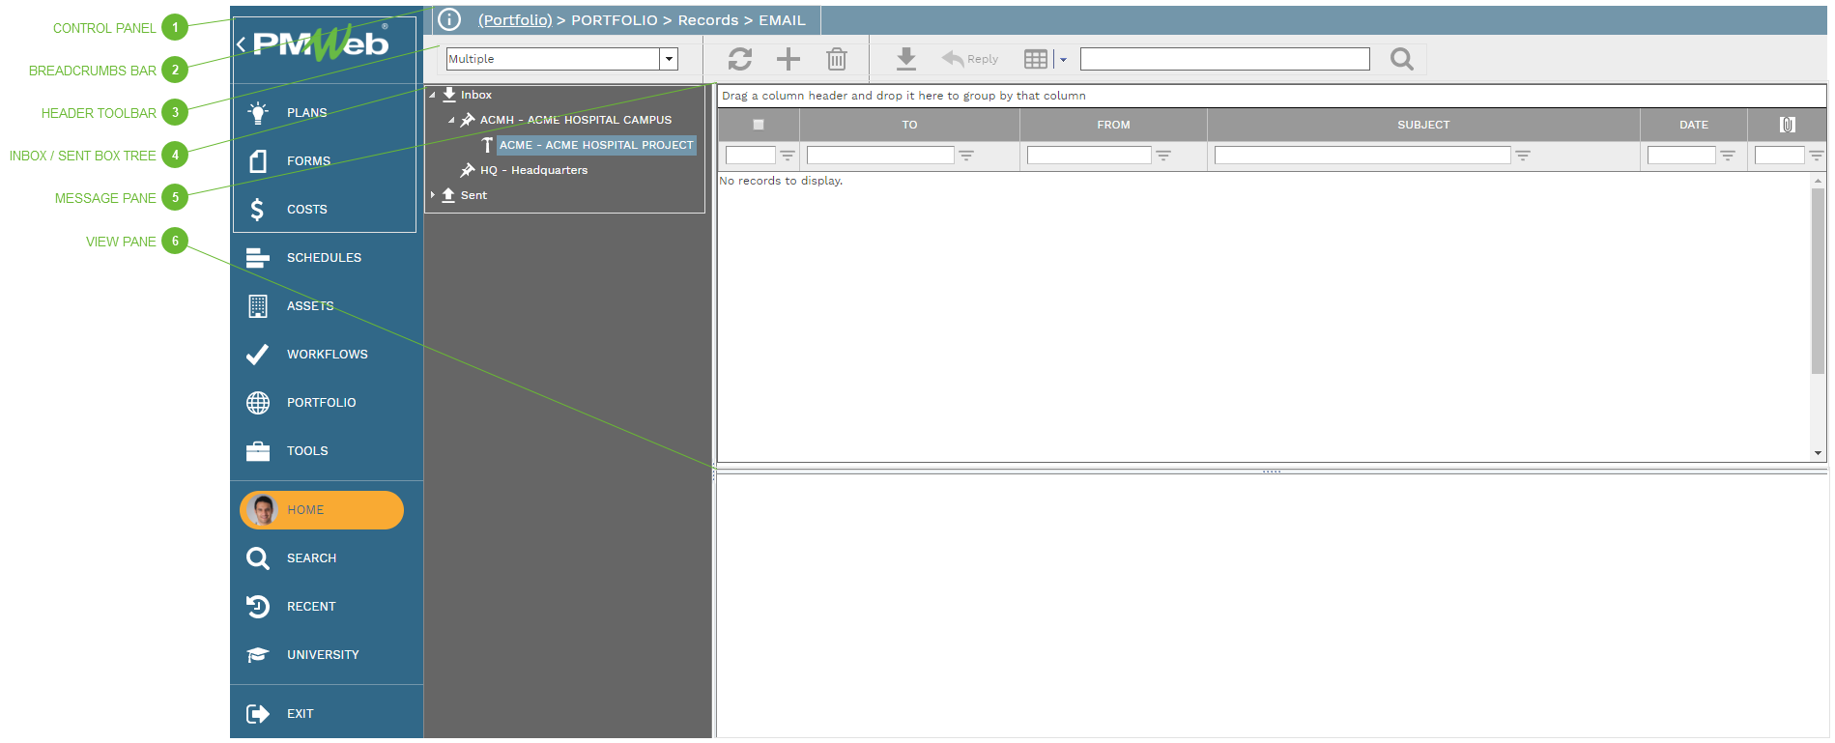This screenshot has height=743, width=1835.
Task: Collapse the Inbox tree node
Action: (433, 95)
